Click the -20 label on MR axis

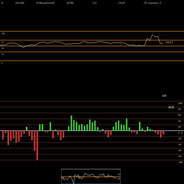point(180,139)
